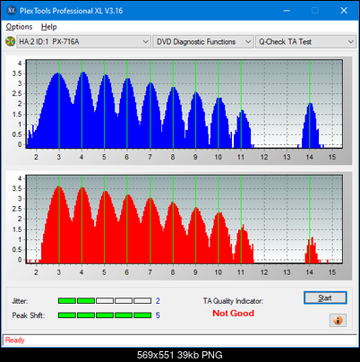Click the Ready status bar text

point(15,340)
